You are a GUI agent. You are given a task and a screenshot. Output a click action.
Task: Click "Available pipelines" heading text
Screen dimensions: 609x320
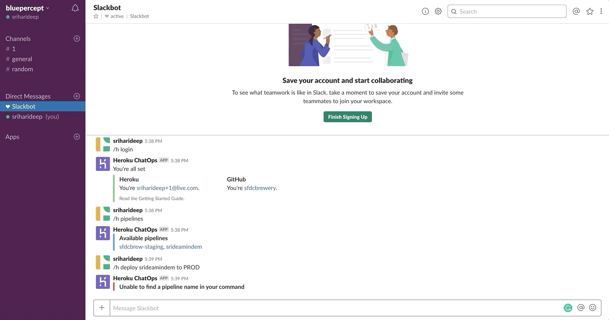pos(143,238)
